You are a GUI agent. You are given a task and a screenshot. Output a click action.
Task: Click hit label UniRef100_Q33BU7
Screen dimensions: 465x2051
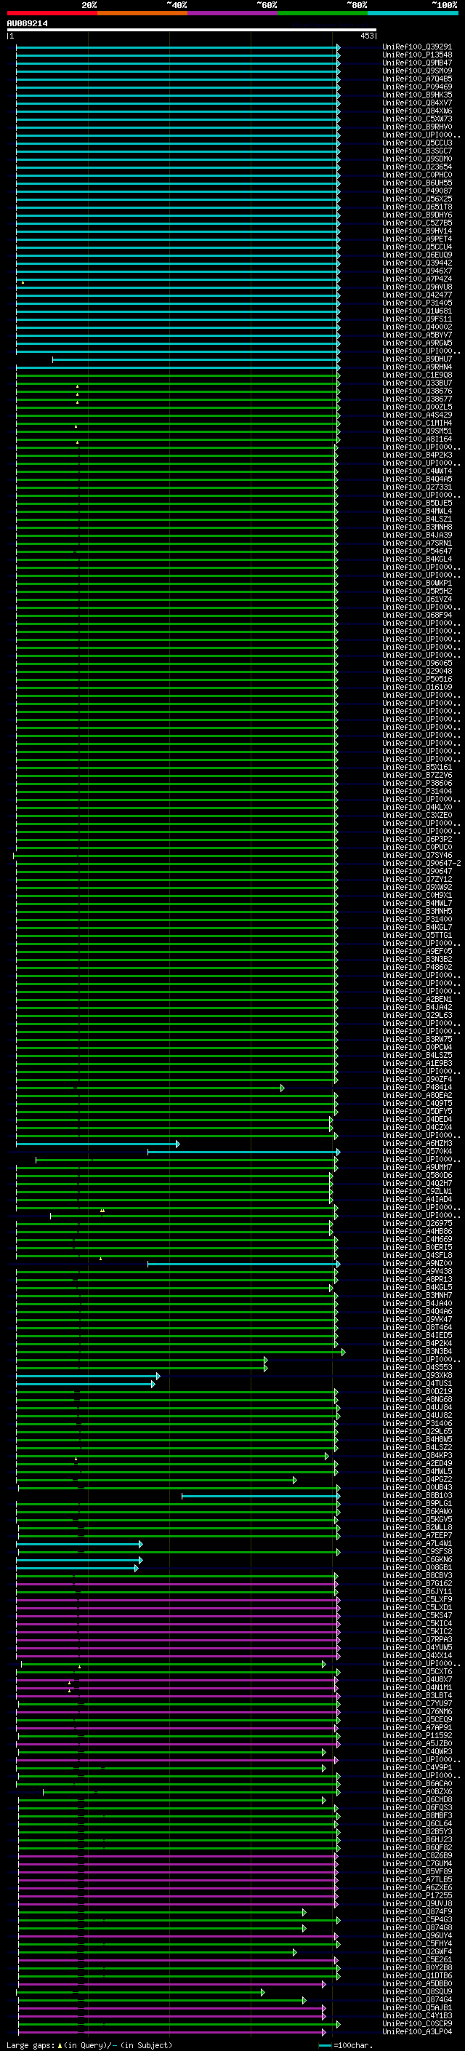click(417, 383)
